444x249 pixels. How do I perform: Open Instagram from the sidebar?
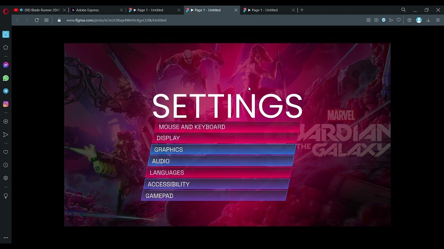coord(6,104)
